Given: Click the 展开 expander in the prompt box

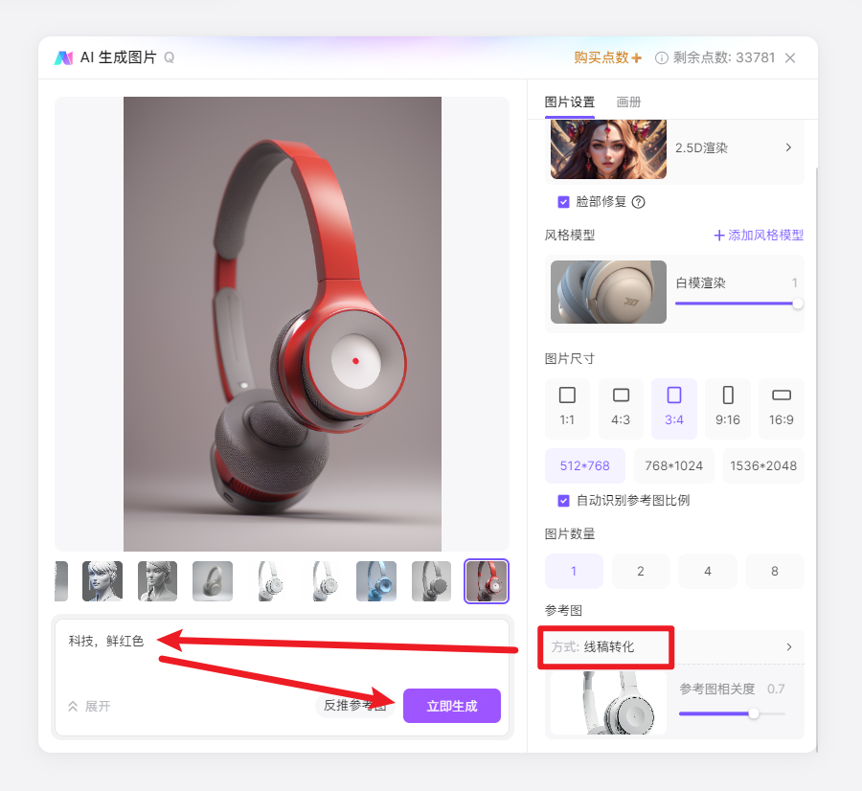Looking at the screenshot, I should 89,707.
